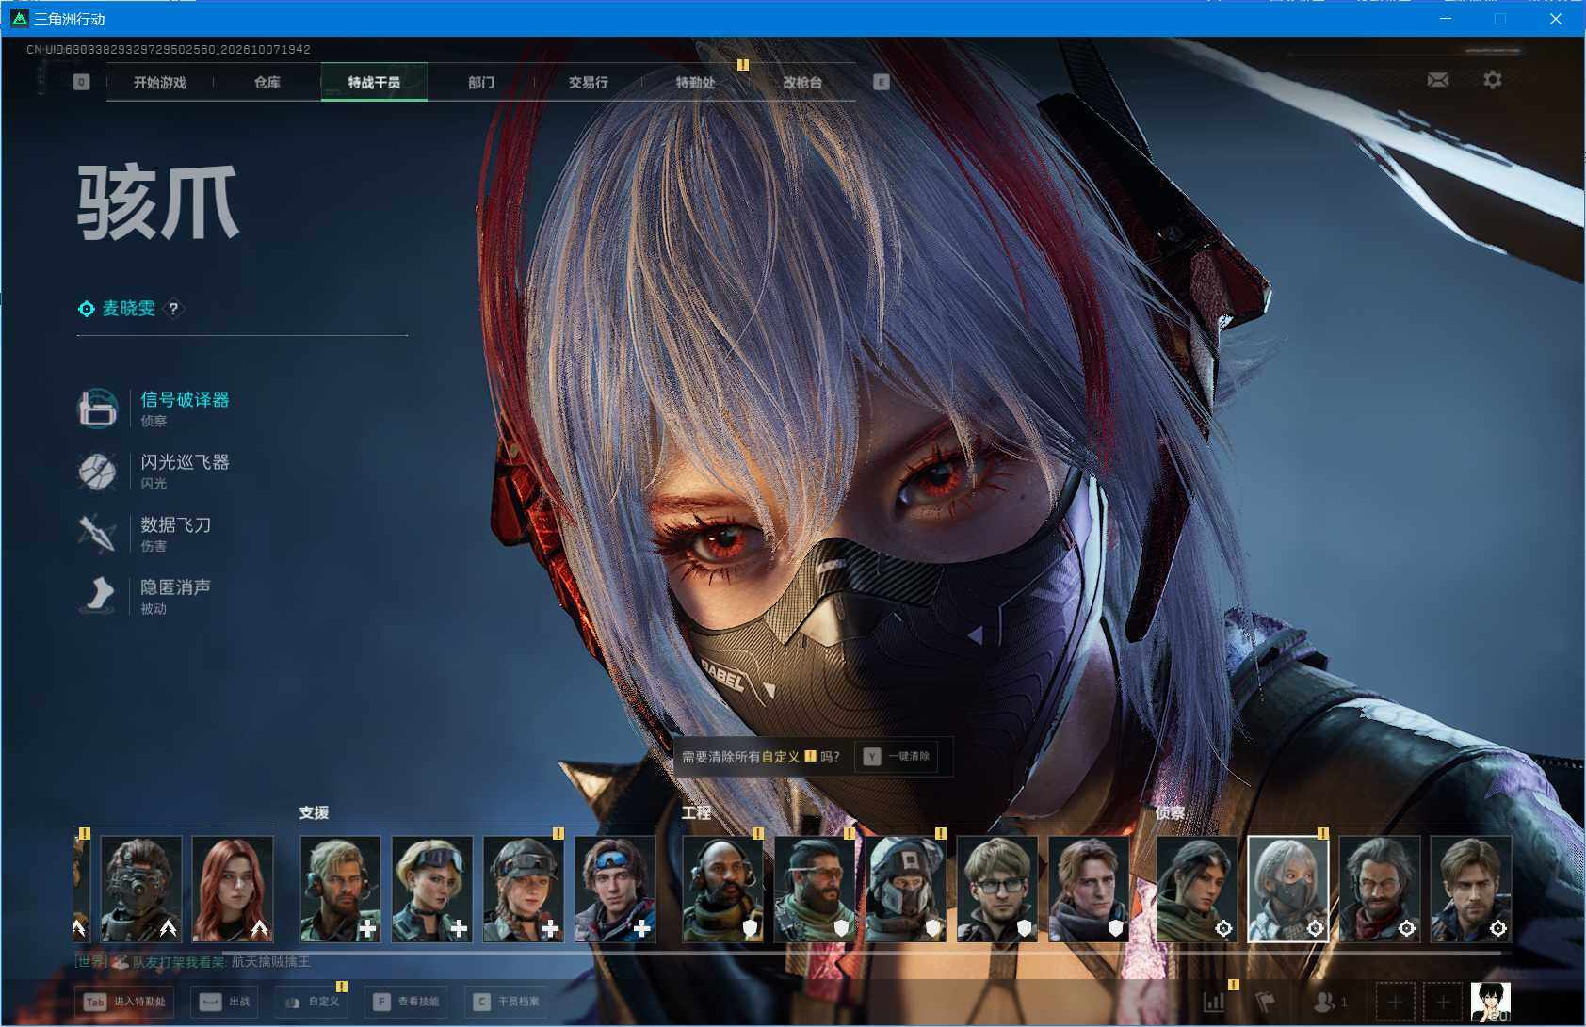Open the 改枪台 tab
The width and height of the screenshot is (1586, 1027).
click(x=802, y=82)
